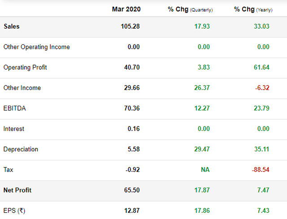This screenshot has width=287, height=219.
Task: Click the NA quarterly change for Tax
Action: tap(205, 170)
